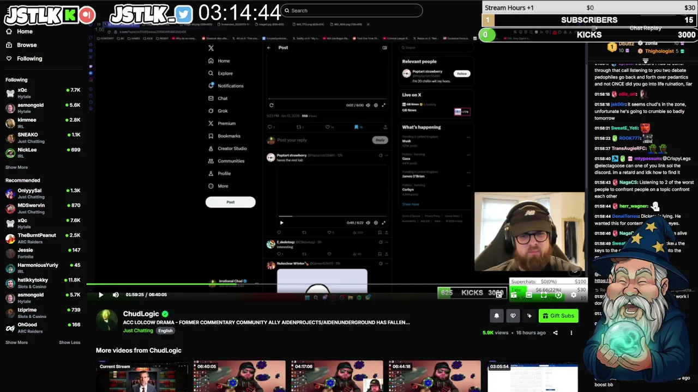Image resolution: width=698 pixels, height=392 pixels.
Task: Click the Browse icon in the Kick sidebar
Action: (x=9, y=45)
